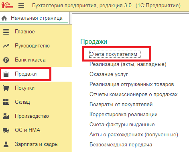The width and height of the screenshot is (189, 152).
Task: Open the Зарплата и кадры section
Action: pos(36,144)
